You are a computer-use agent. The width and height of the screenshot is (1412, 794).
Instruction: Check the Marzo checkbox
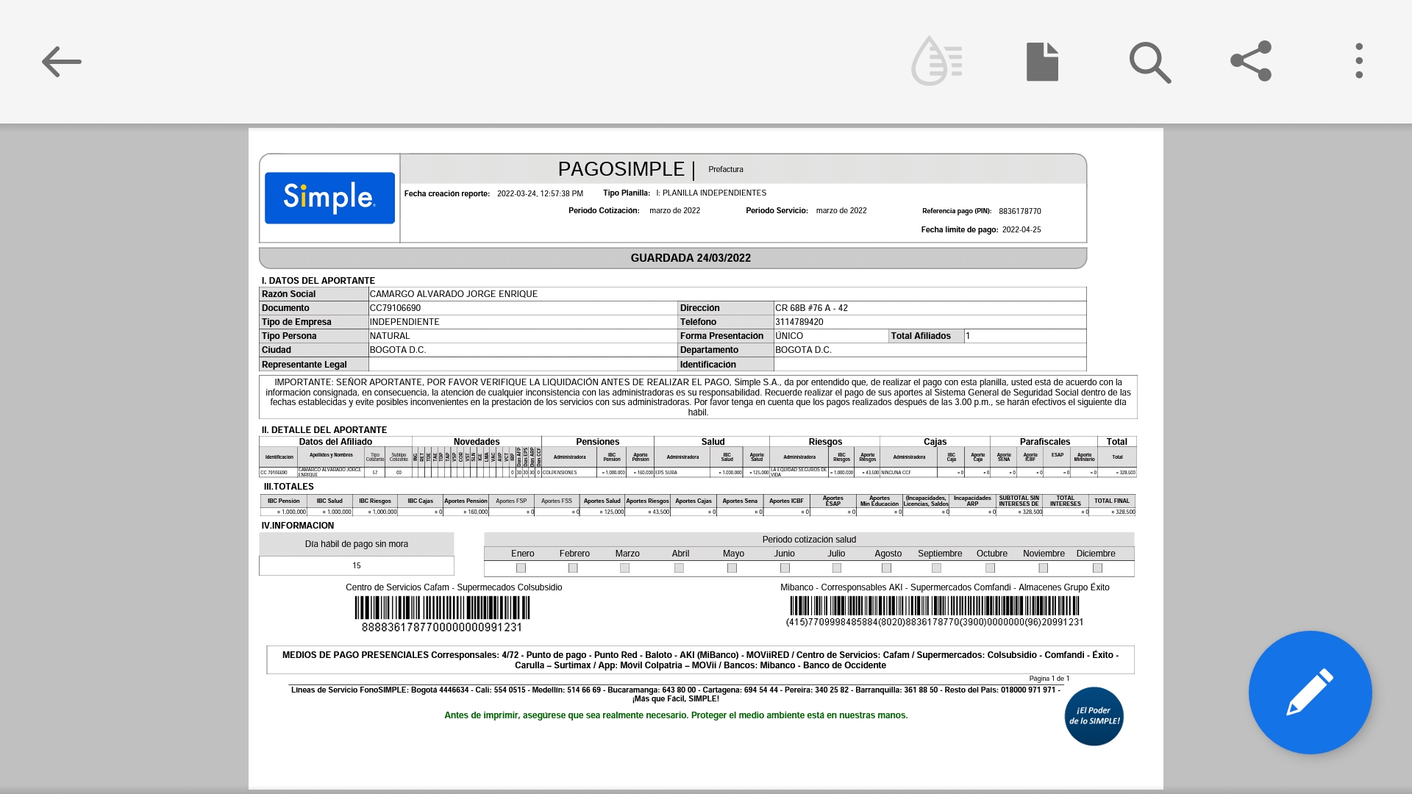click(x=625, y=568)
